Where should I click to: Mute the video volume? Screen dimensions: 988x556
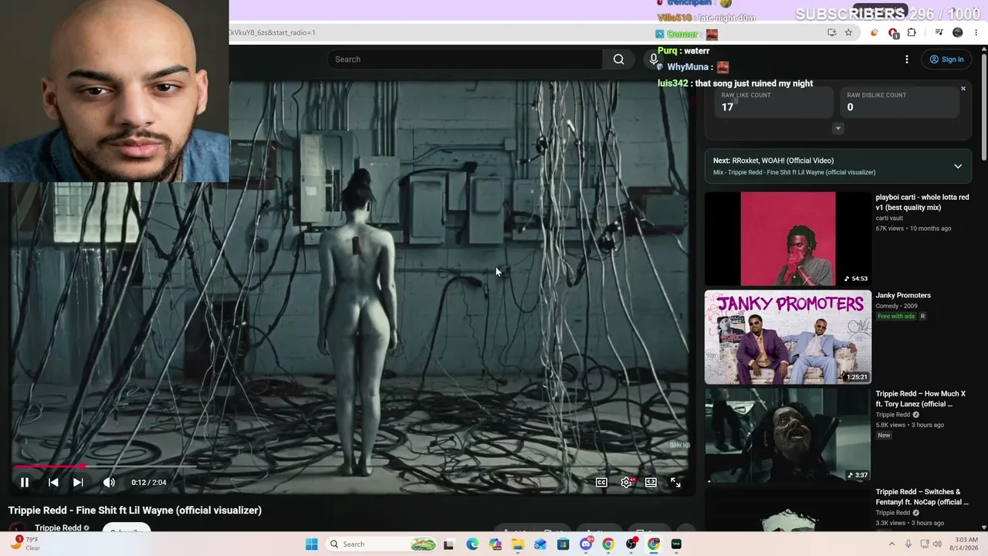click(x=109, y=483)
